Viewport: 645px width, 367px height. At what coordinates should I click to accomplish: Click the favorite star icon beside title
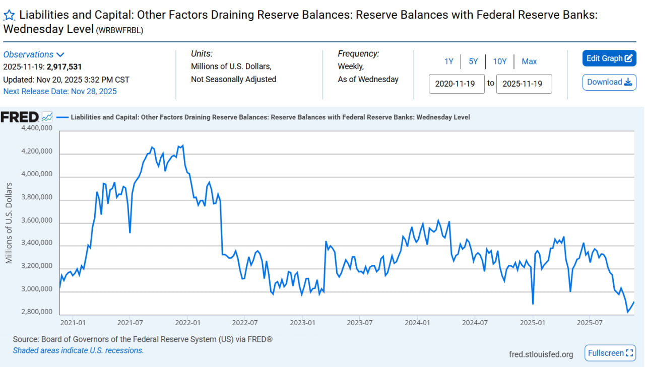9,15
